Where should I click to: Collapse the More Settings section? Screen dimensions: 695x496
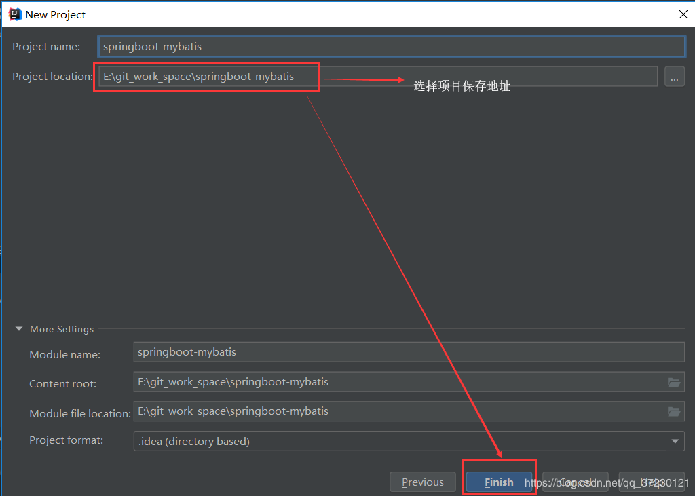[x=19, y=329]
